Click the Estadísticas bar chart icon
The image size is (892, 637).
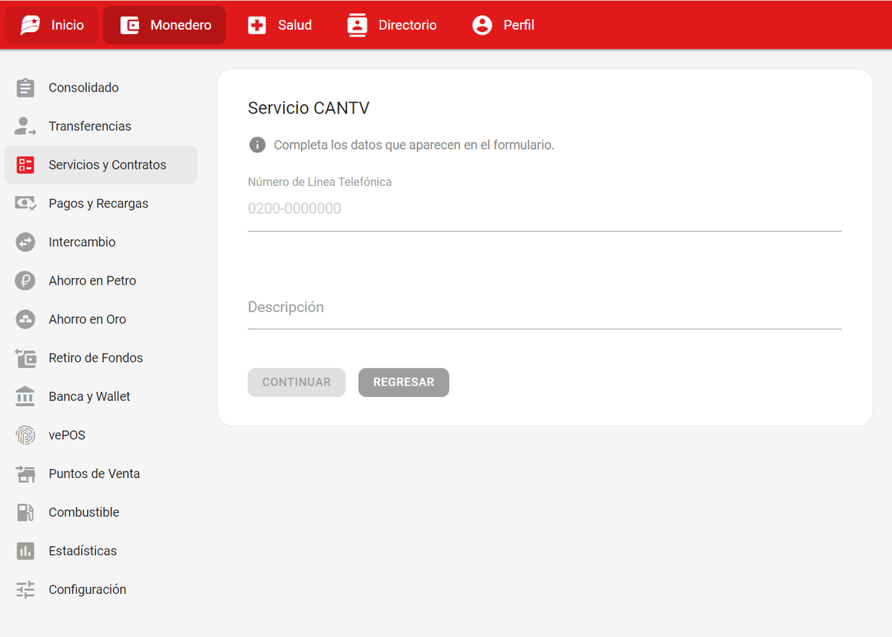[x=25, y=552]
